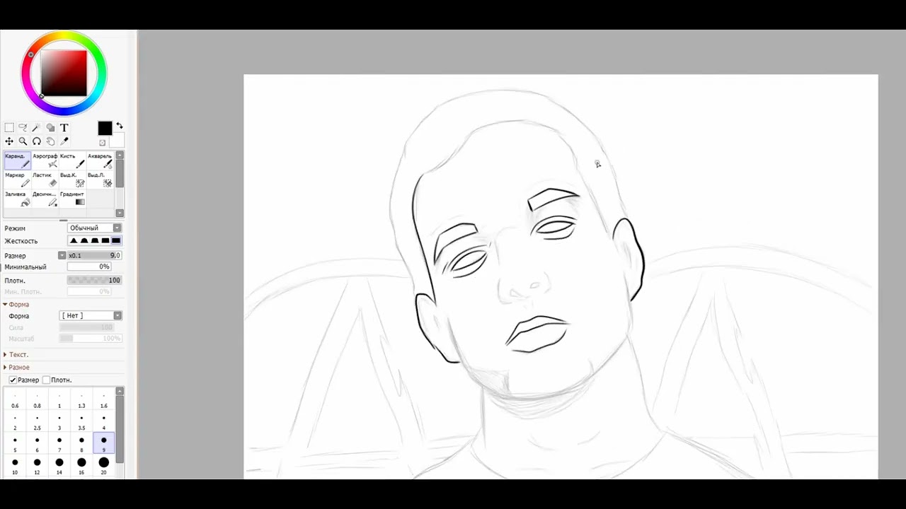The image size is (906, 509).
Task: Select the Двоичн. binary pen tool
Action: pyautogui.click(x=45, y=199)
